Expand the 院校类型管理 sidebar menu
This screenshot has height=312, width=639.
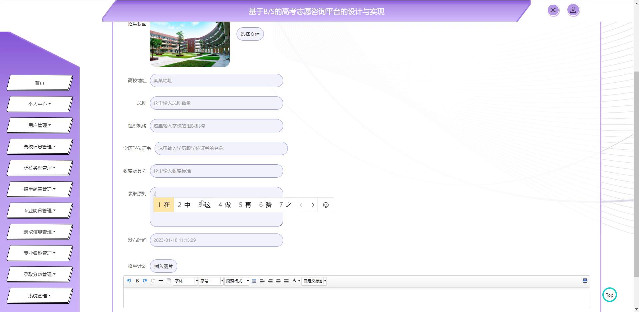coord(40,168)
